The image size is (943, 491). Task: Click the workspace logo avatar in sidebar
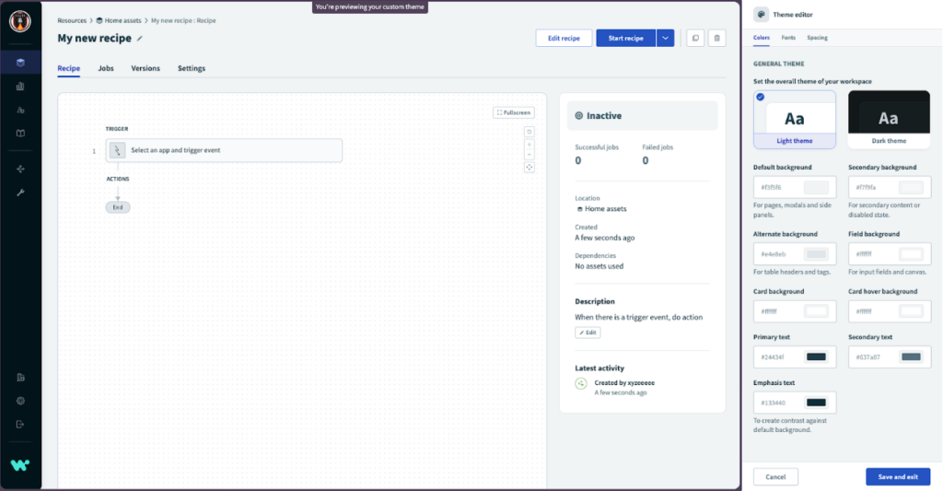(20, 21)
